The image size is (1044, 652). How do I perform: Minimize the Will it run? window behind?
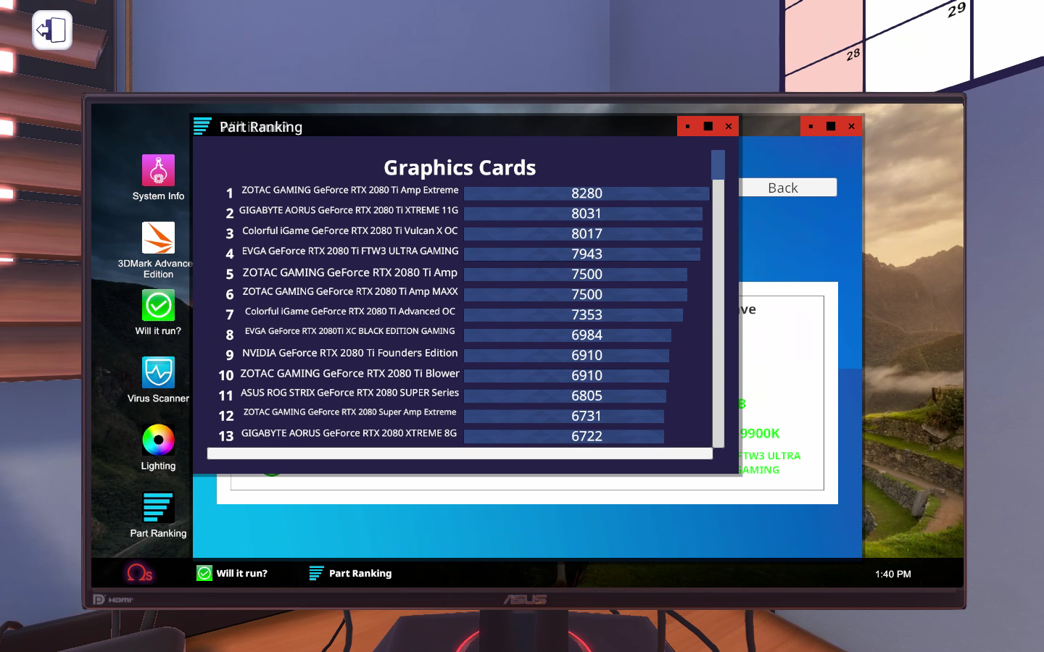tap(811, 126)
